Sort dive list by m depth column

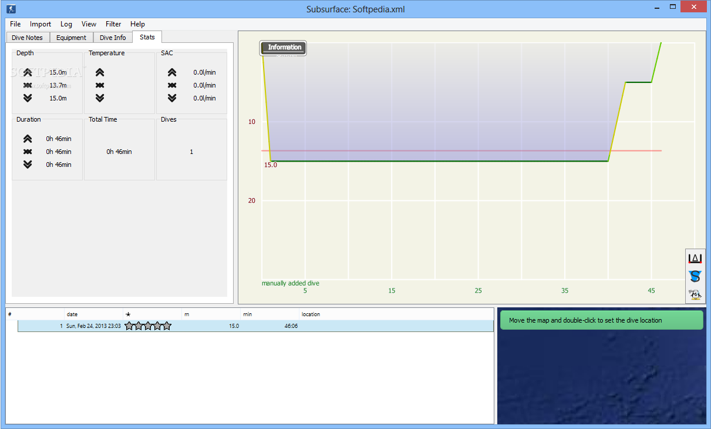pos(211,314)
